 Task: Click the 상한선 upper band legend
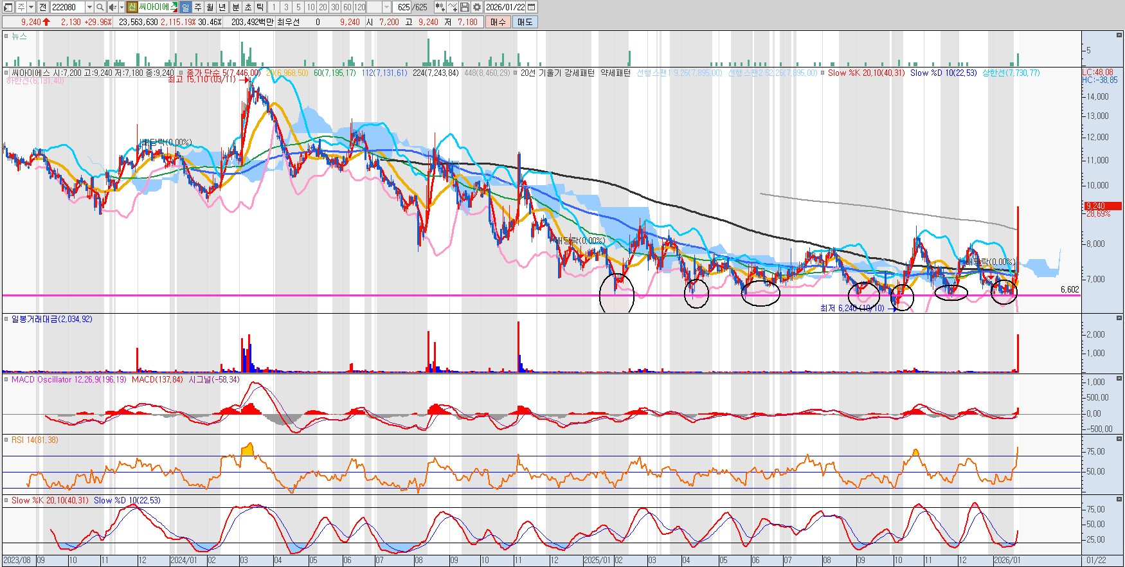[x=1011, y=73]
